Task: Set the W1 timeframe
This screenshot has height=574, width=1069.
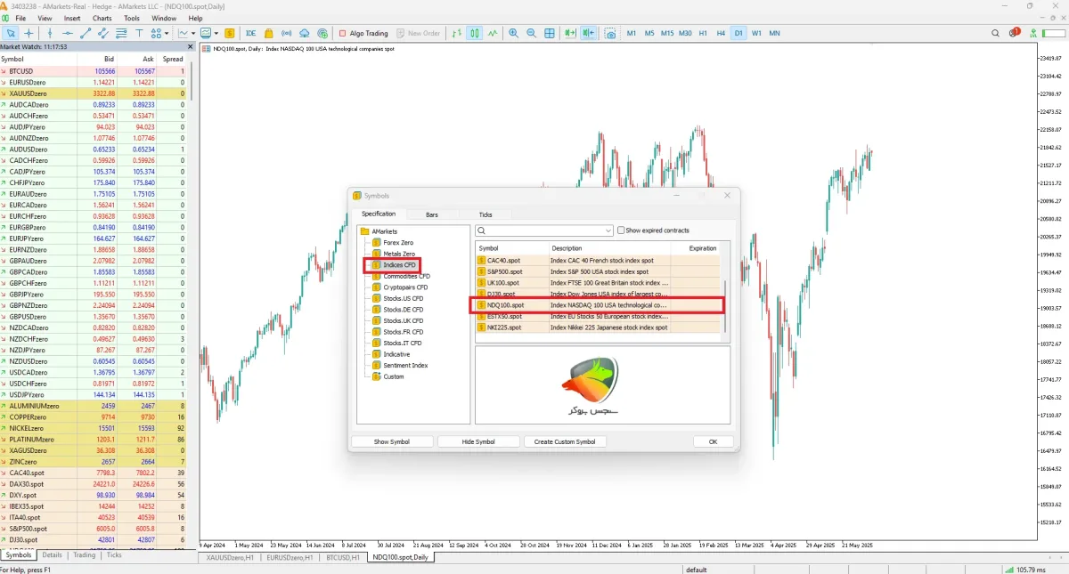Action: pyautogui.click(x=756, y=33)
